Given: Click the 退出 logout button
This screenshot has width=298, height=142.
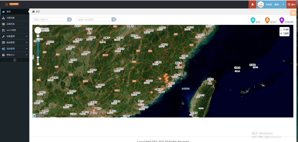Looking at the screenshot, I should (292, 4).
